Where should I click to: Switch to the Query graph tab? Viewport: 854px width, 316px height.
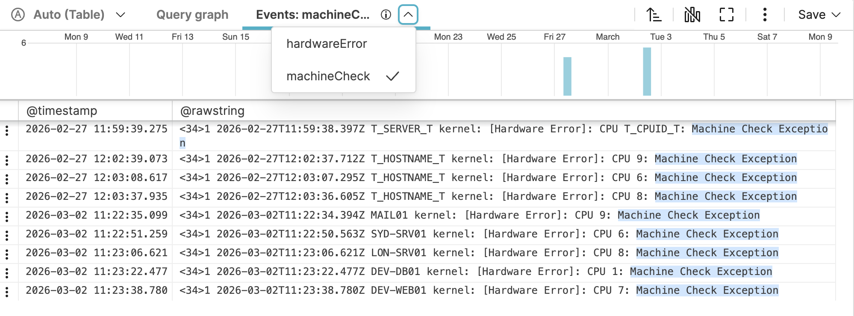pos(192,15)
